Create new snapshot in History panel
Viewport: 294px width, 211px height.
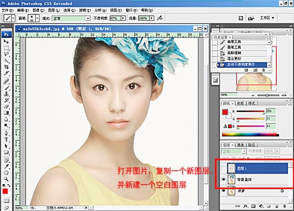[x=255, y=70]
